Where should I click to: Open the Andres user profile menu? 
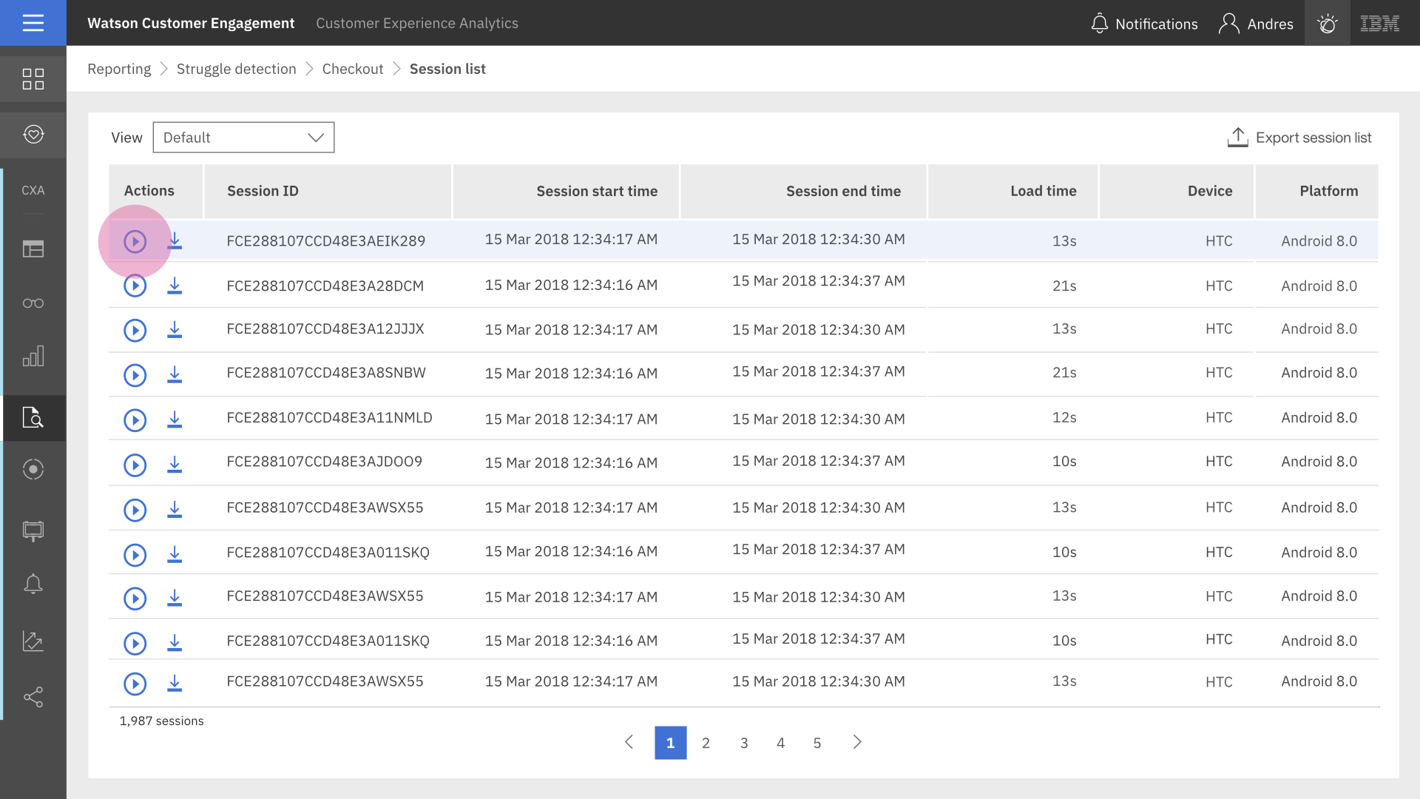click(x=1256, y=24)
